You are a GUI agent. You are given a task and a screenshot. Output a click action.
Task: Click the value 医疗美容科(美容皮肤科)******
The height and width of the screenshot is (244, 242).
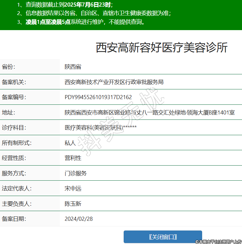100,128
